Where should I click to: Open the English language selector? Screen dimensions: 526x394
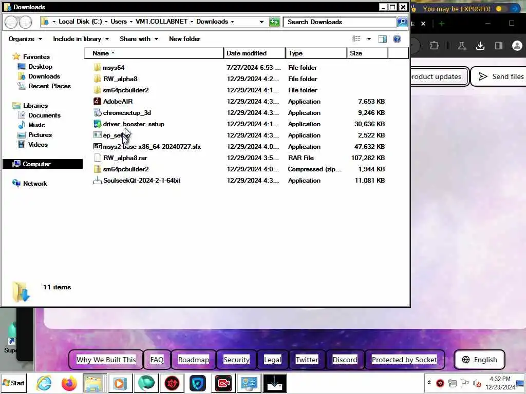pyautogui.click(x=479, y=360)
